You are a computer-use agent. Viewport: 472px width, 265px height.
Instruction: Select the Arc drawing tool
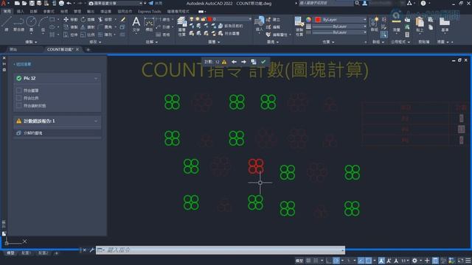point(43,24)
